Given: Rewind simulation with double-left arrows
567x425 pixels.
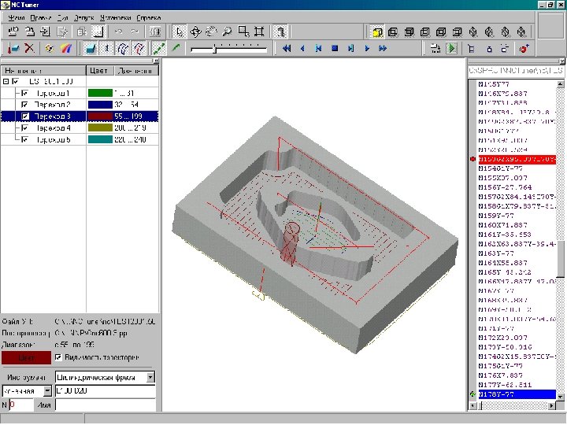Looking at the screenshot, I should pos(287,49).
